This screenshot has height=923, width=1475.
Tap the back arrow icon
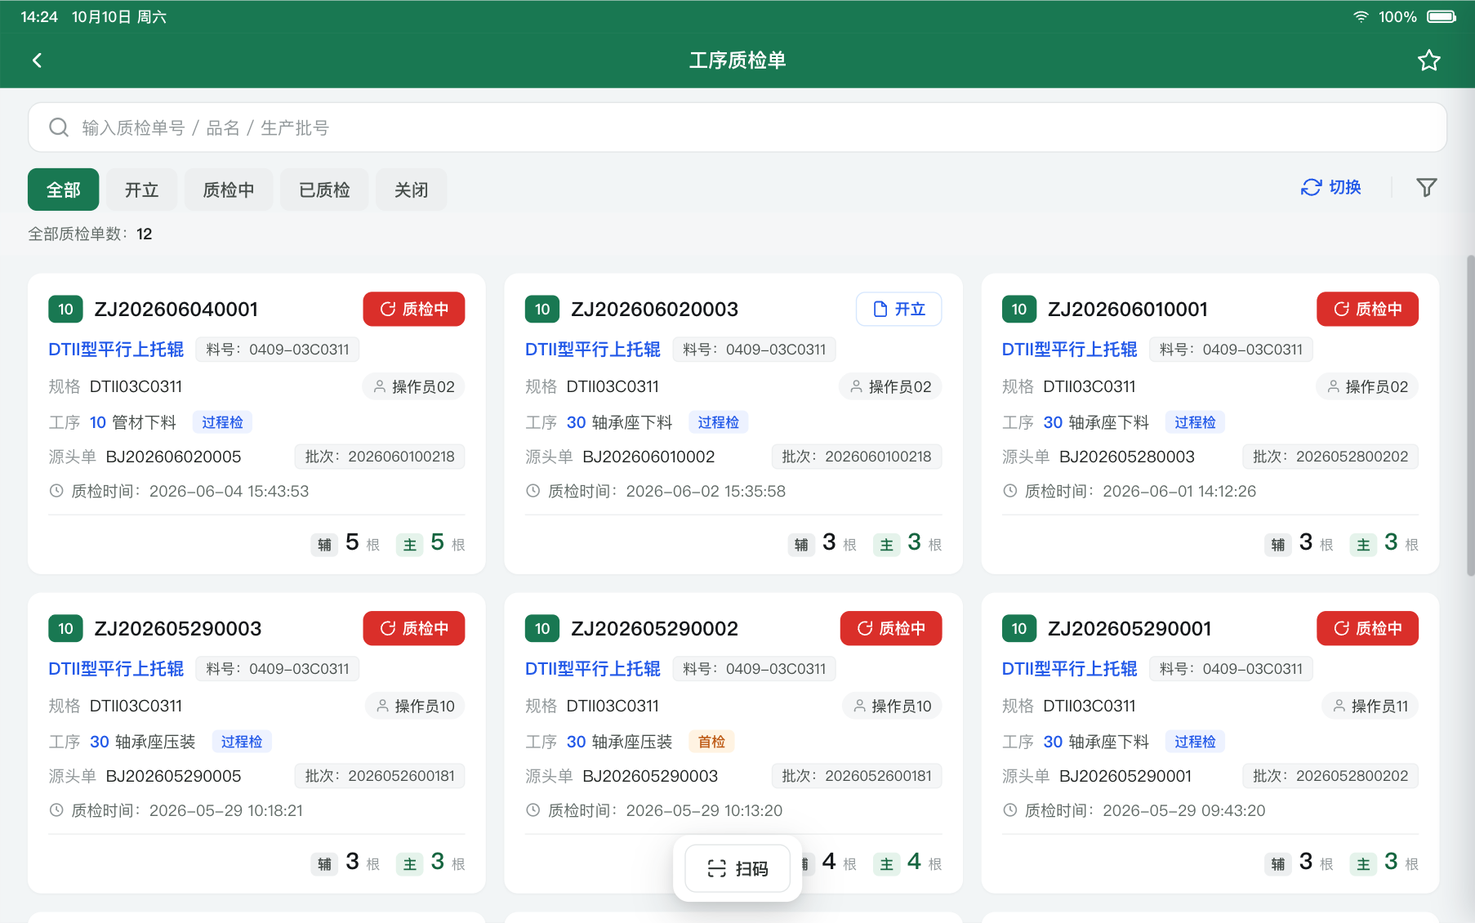coord(37,60)
